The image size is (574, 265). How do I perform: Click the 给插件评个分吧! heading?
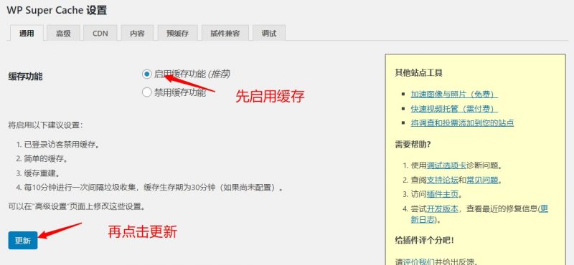[x=425, y=240]
